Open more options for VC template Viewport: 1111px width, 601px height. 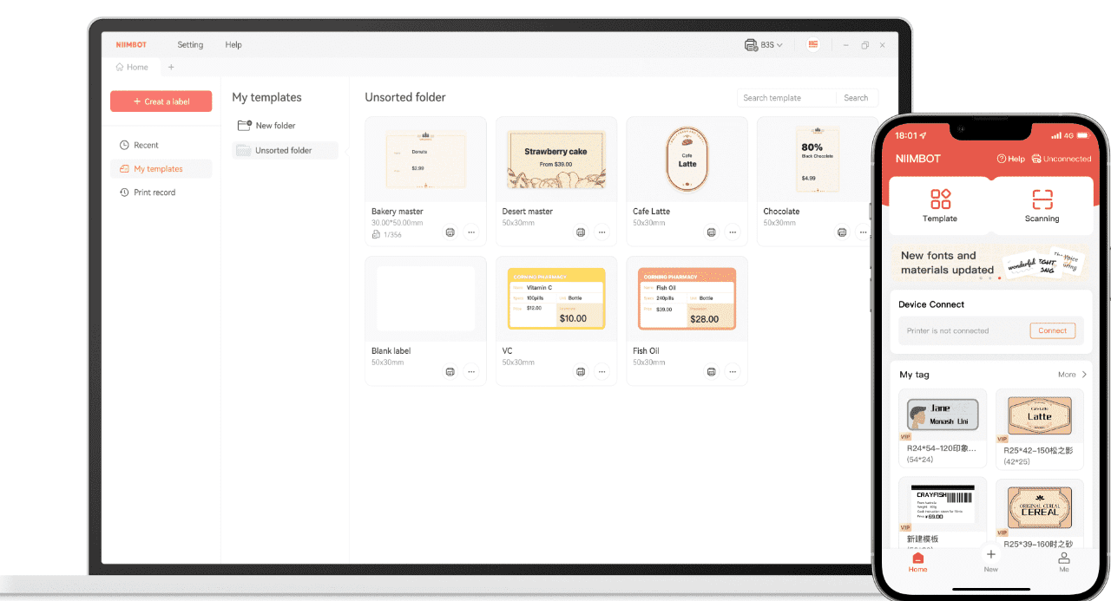click(x=602, y=371)
